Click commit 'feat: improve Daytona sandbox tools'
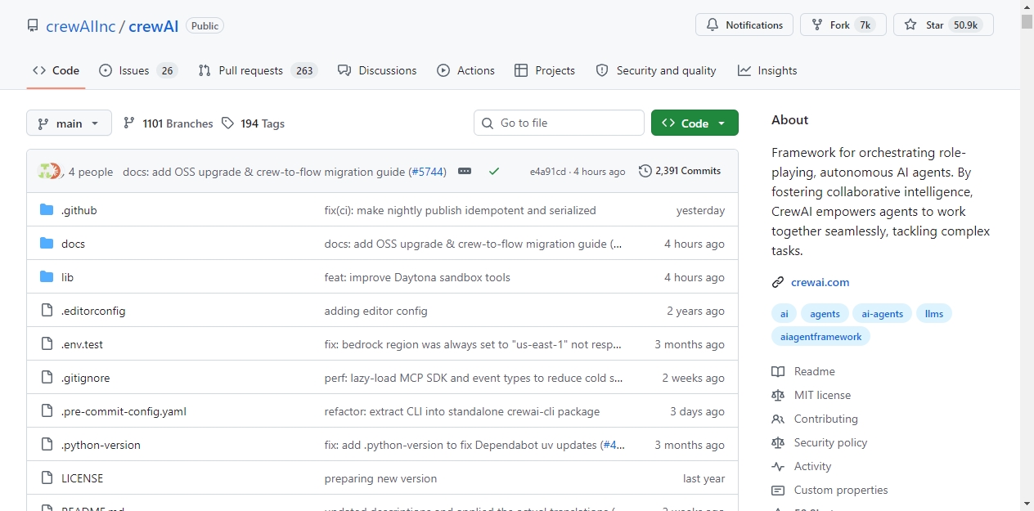 pyautogui.click(x=417, y=277)
